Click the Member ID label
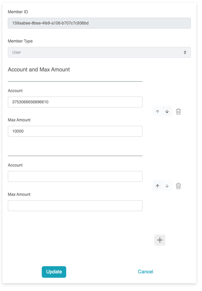This screenshot has height=291, width=202. [18, 12]
